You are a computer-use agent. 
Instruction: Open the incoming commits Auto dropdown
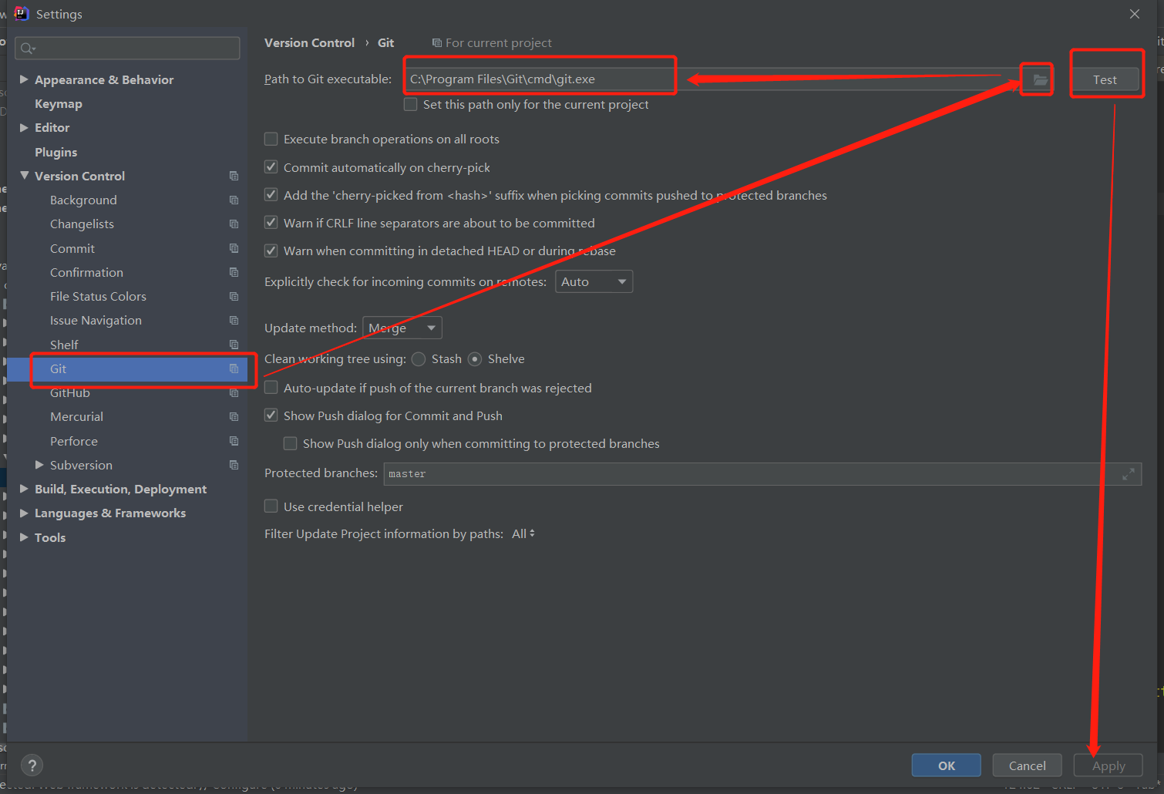coord(594,281)
